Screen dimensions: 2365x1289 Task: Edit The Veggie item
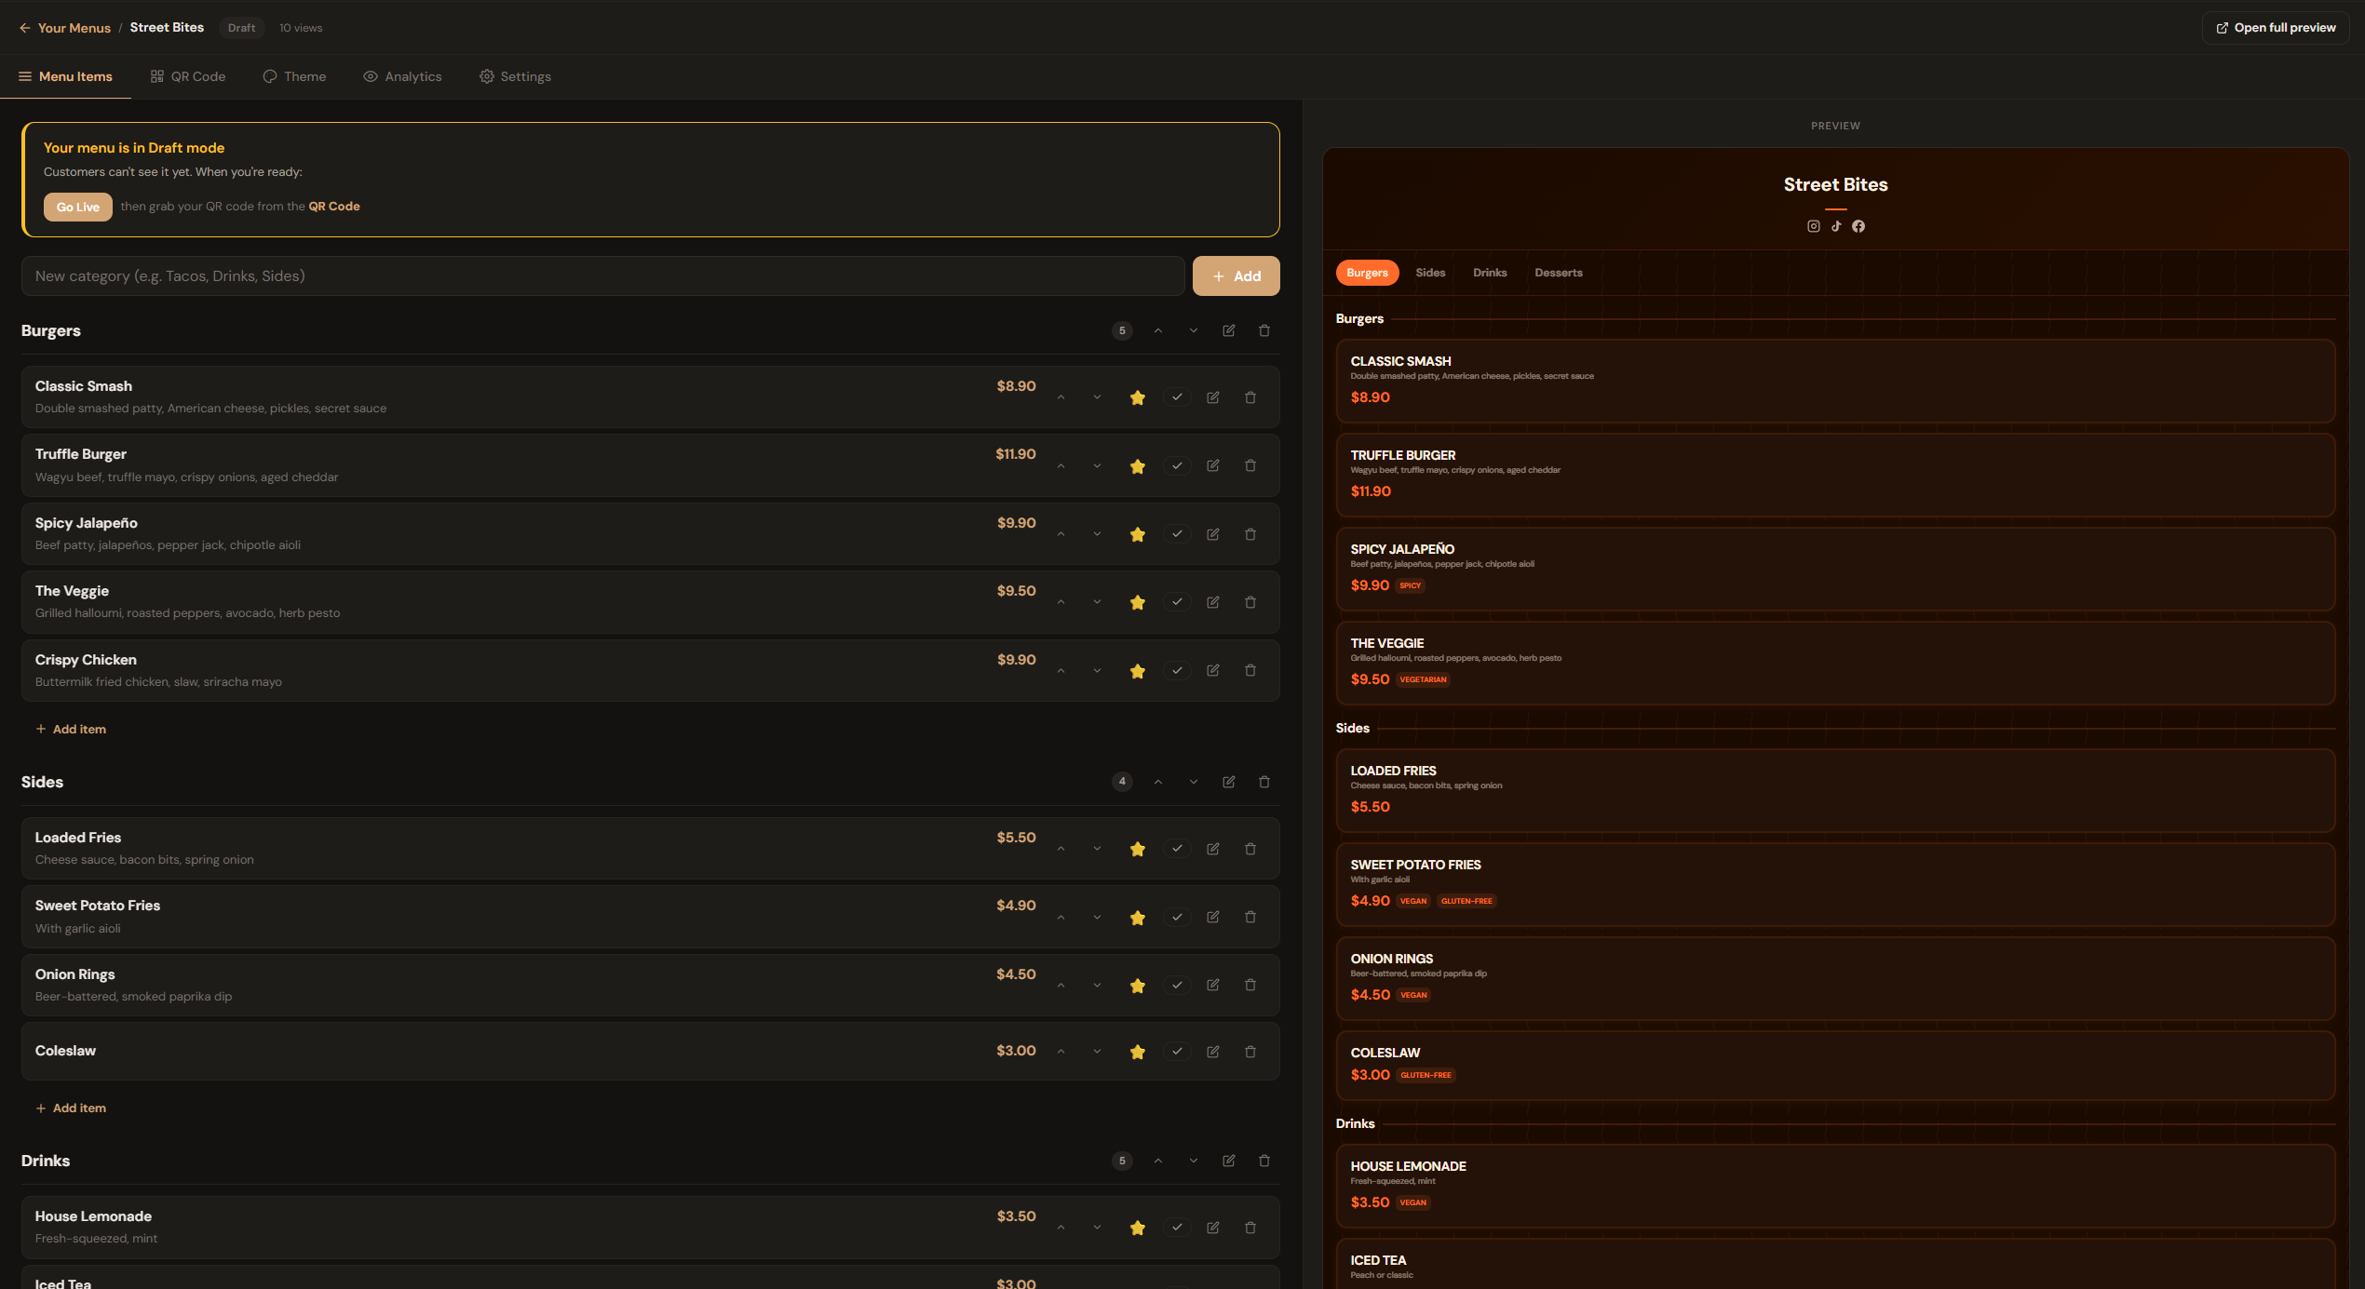[x=1213, y=602]
